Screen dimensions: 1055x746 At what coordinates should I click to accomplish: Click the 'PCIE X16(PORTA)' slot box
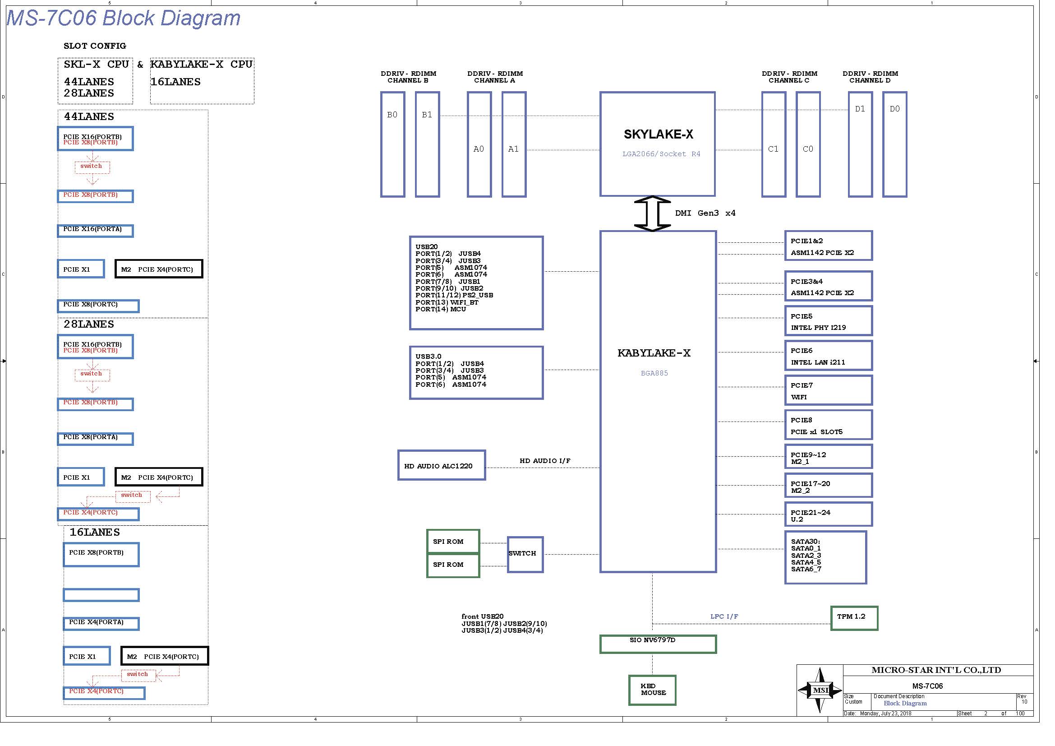96,231
